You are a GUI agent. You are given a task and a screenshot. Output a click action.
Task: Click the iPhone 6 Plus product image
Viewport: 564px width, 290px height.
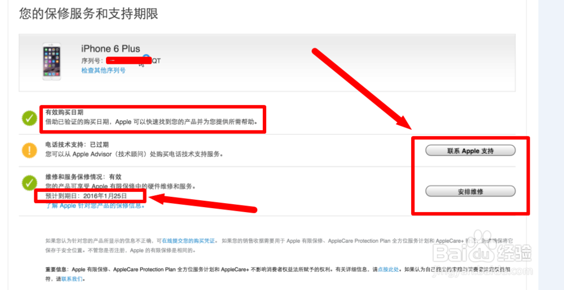pos(52,61)
